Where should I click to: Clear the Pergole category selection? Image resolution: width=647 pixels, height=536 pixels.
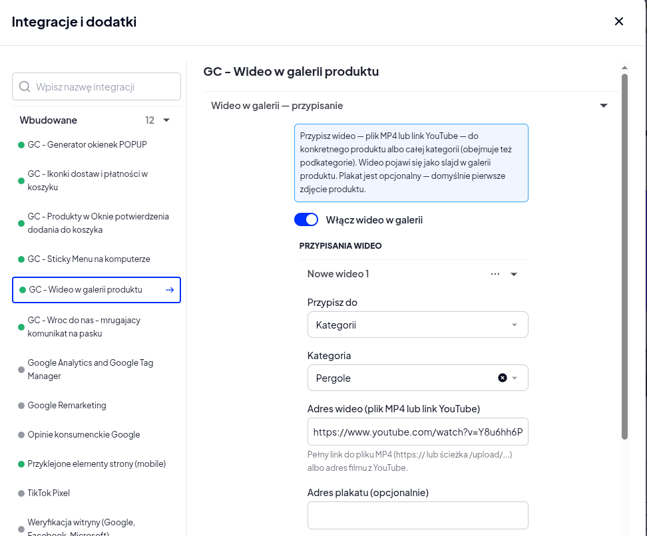502,378
